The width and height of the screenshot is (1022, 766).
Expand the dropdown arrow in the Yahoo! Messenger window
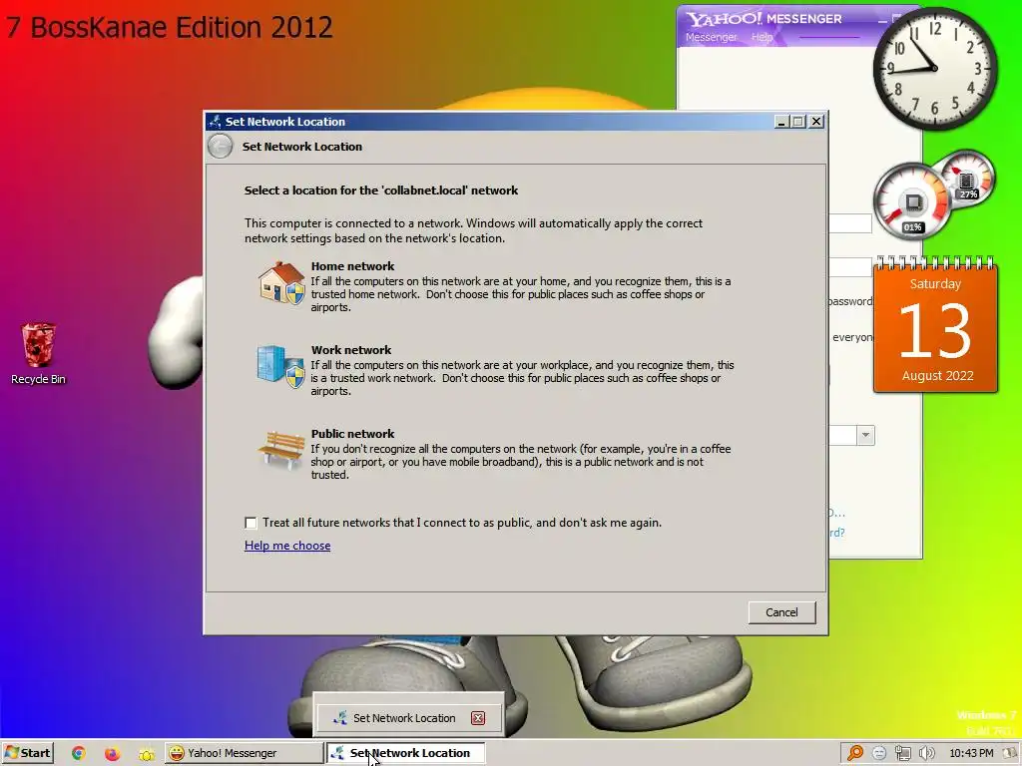[865, 435]
